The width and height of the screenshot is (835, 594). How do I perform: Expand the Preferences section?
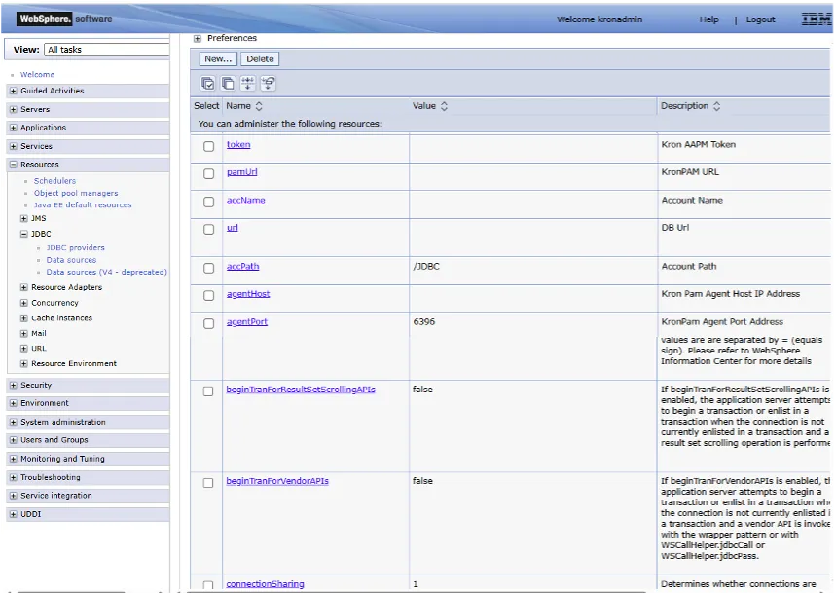tap(197, 38)
